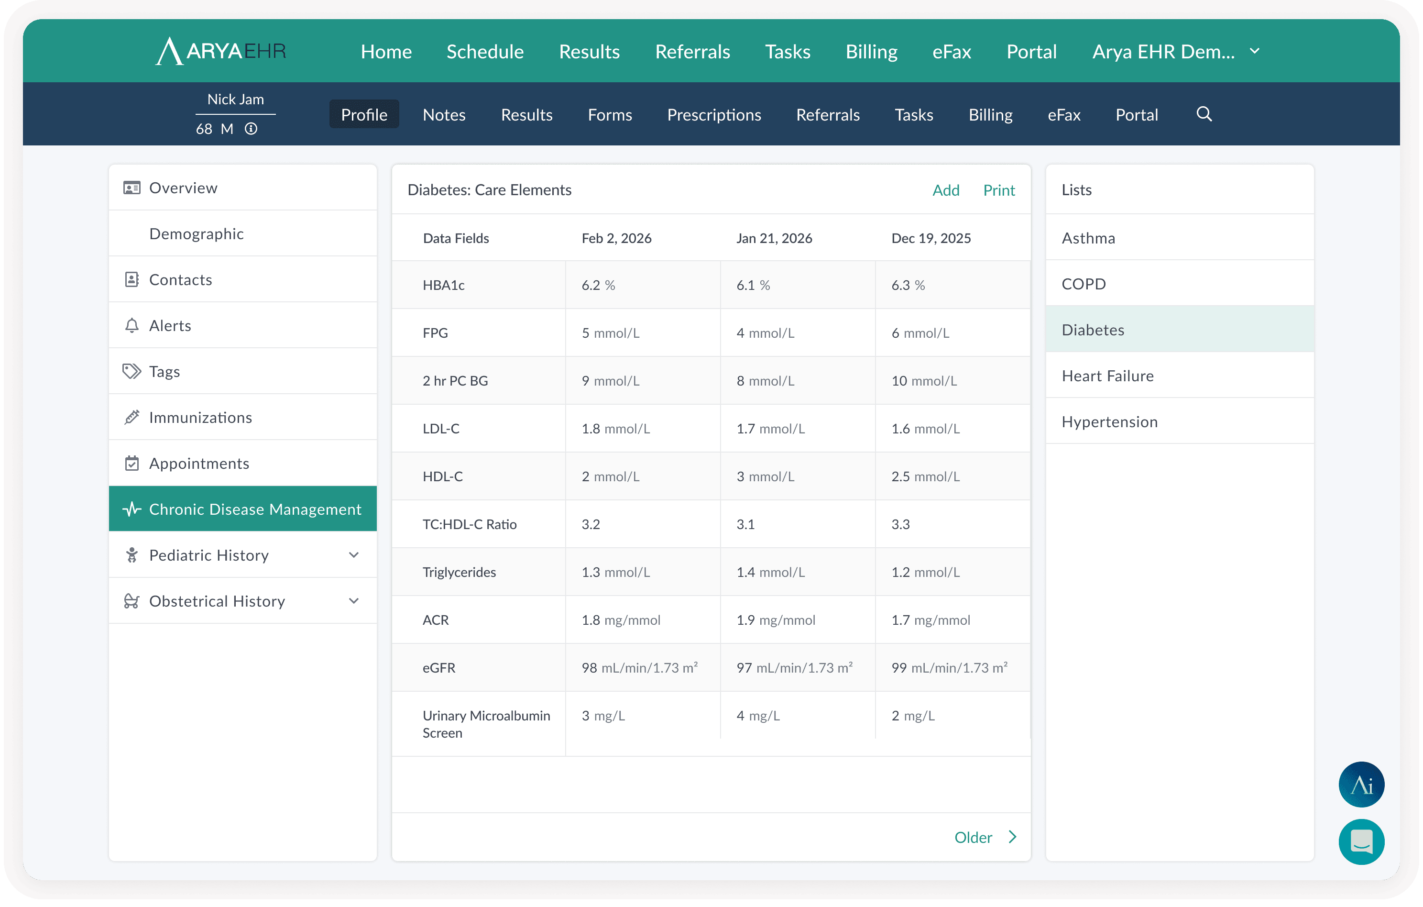Open the Arya EHR Dem... account dropdown
Image resolution: width=1423 pixels, height=907 pixels.
coord(1176,52)
